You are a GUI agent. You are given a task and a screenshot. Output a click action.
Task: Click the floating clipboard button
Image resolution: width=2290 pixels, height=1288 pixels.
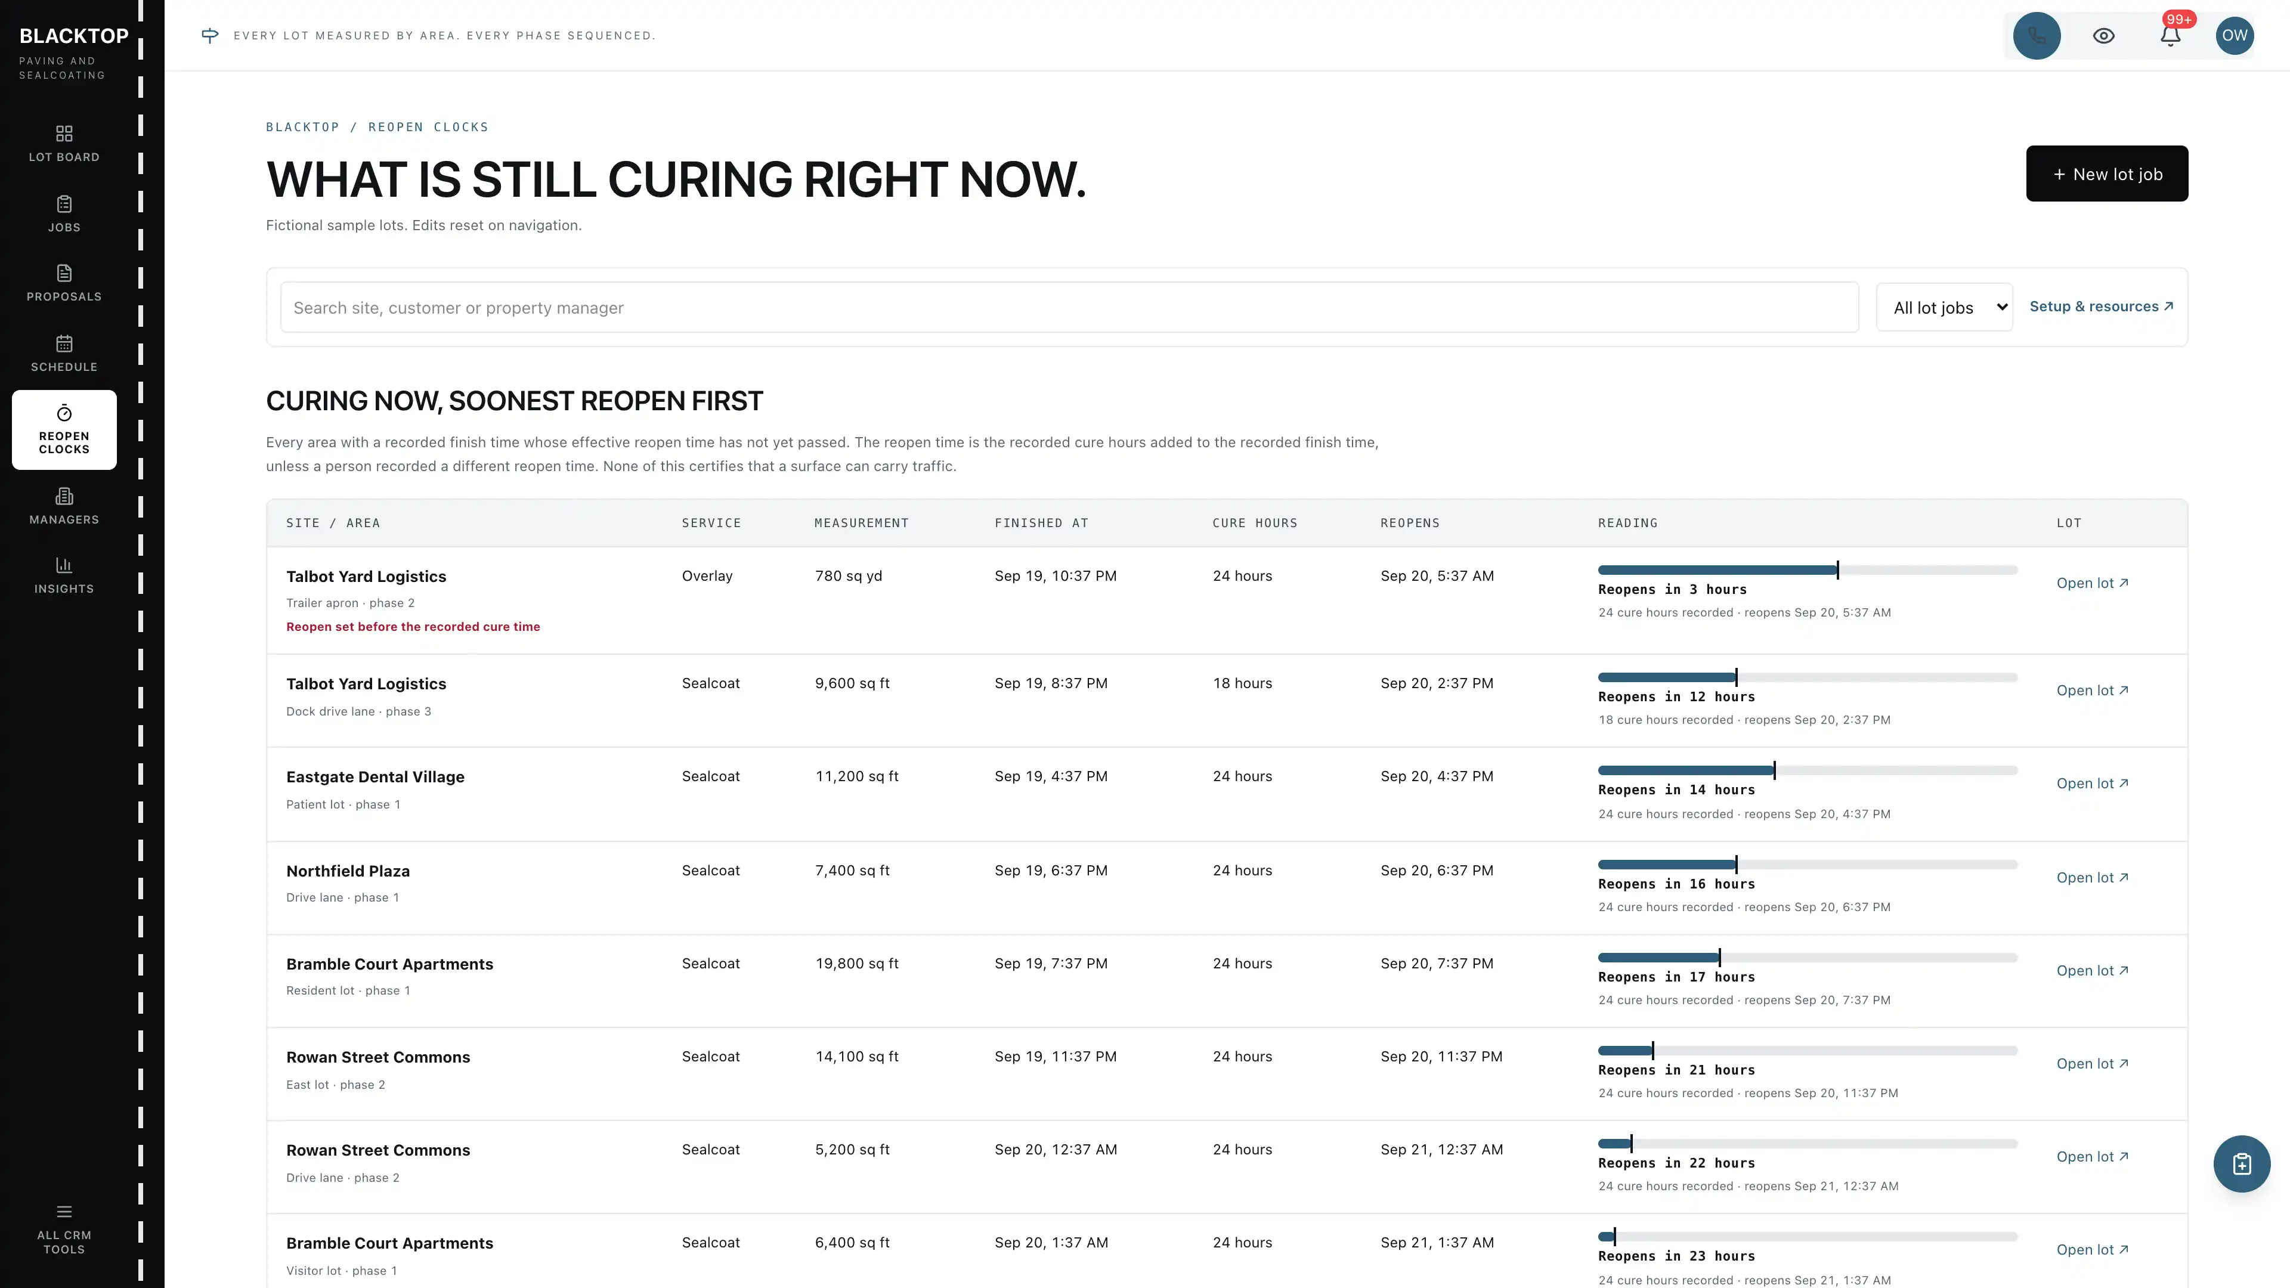point(2241,1163)
